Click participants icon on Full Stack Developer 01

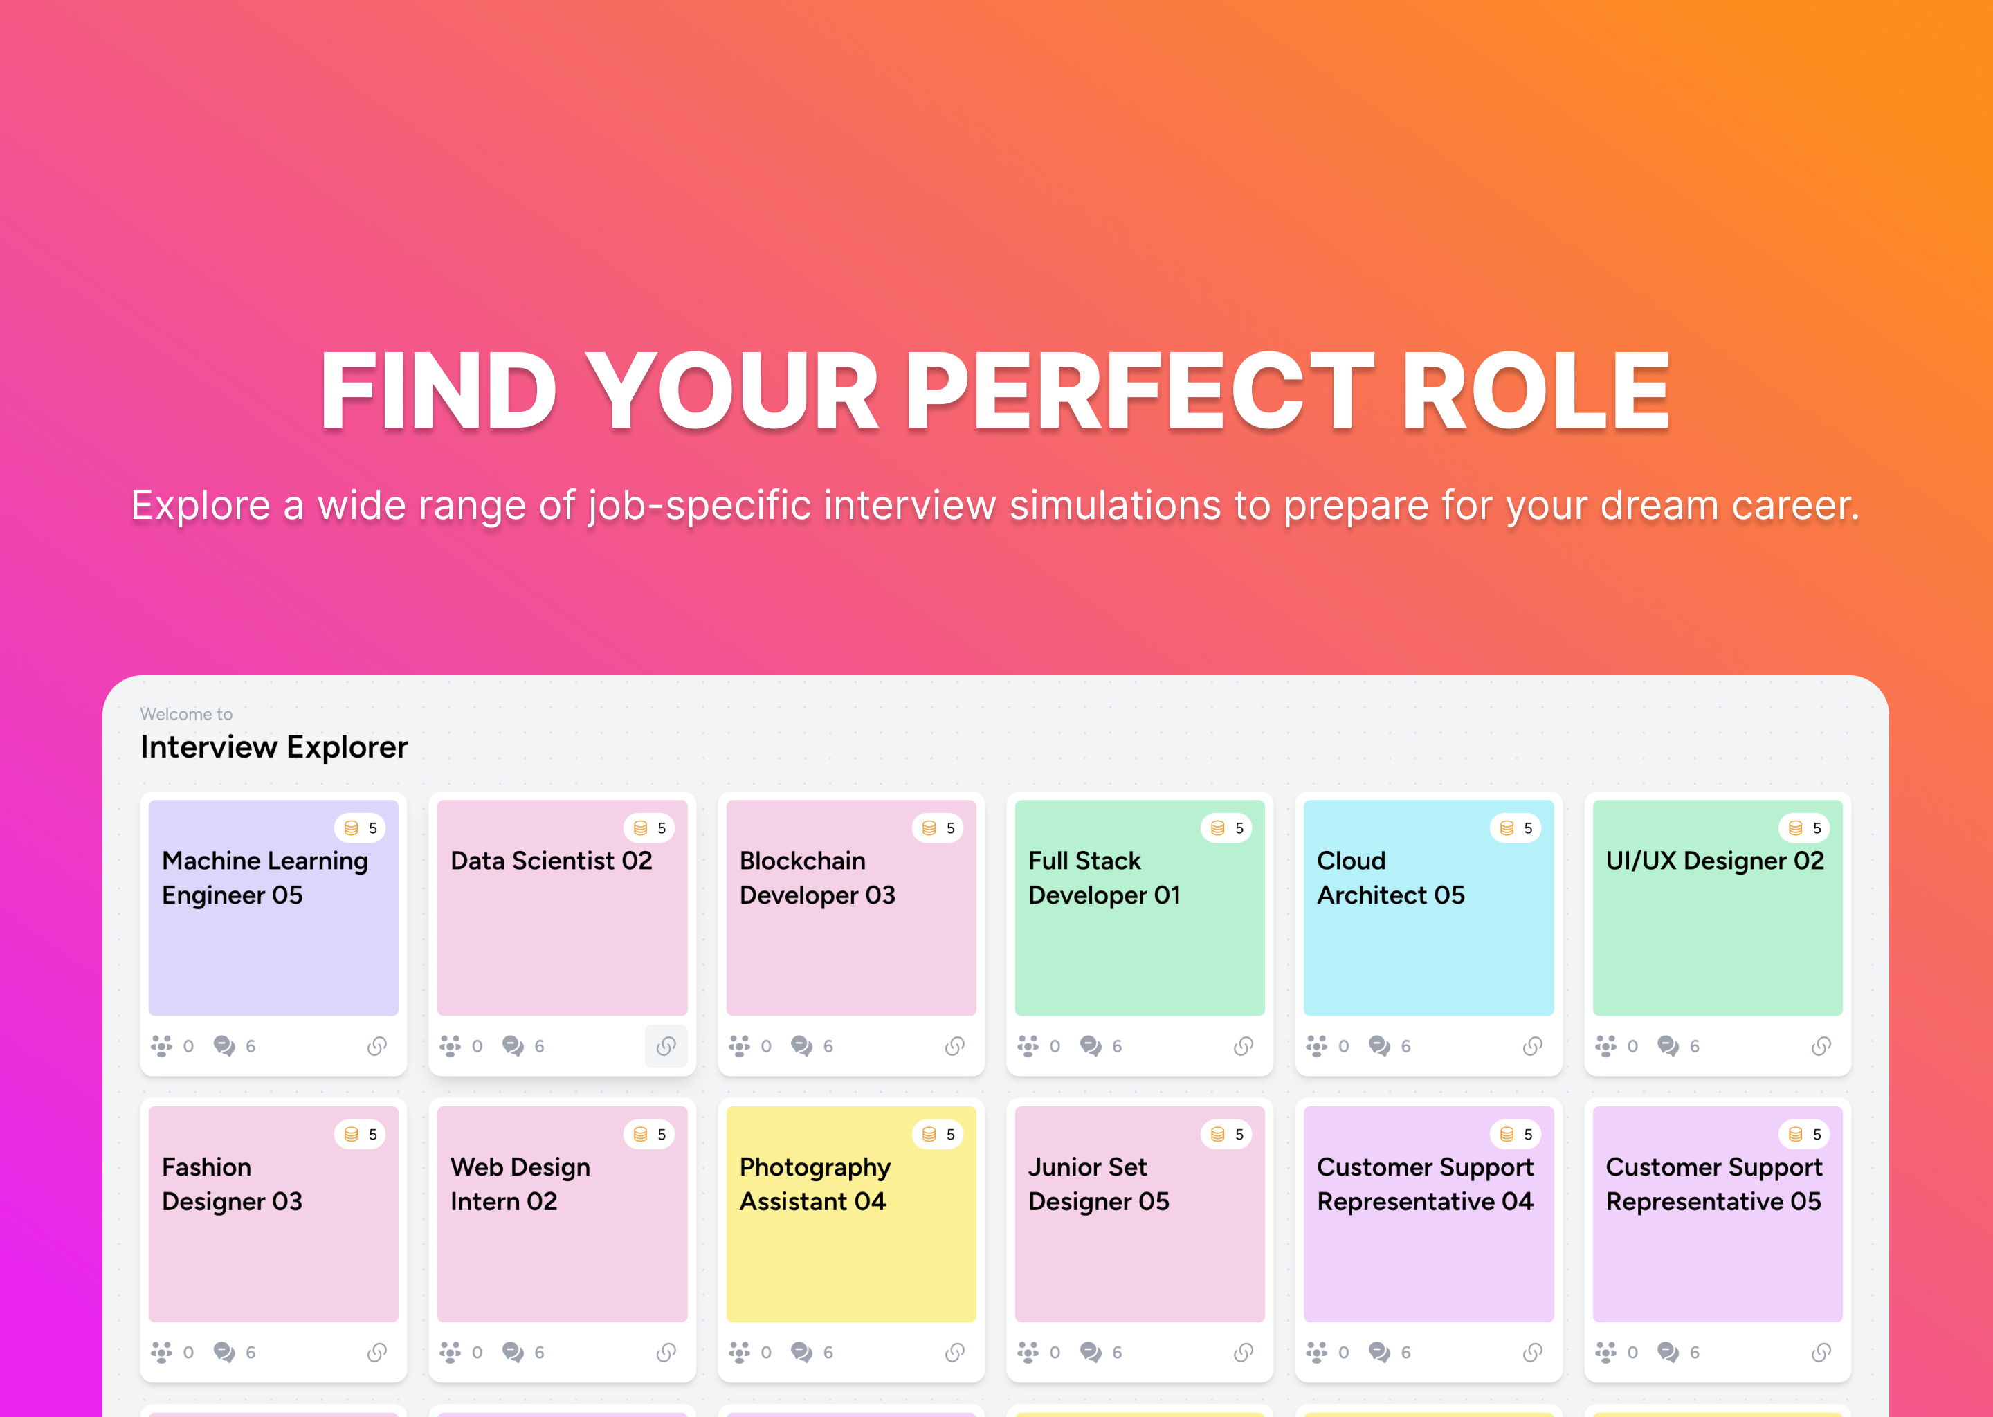click(1028, 1045)
